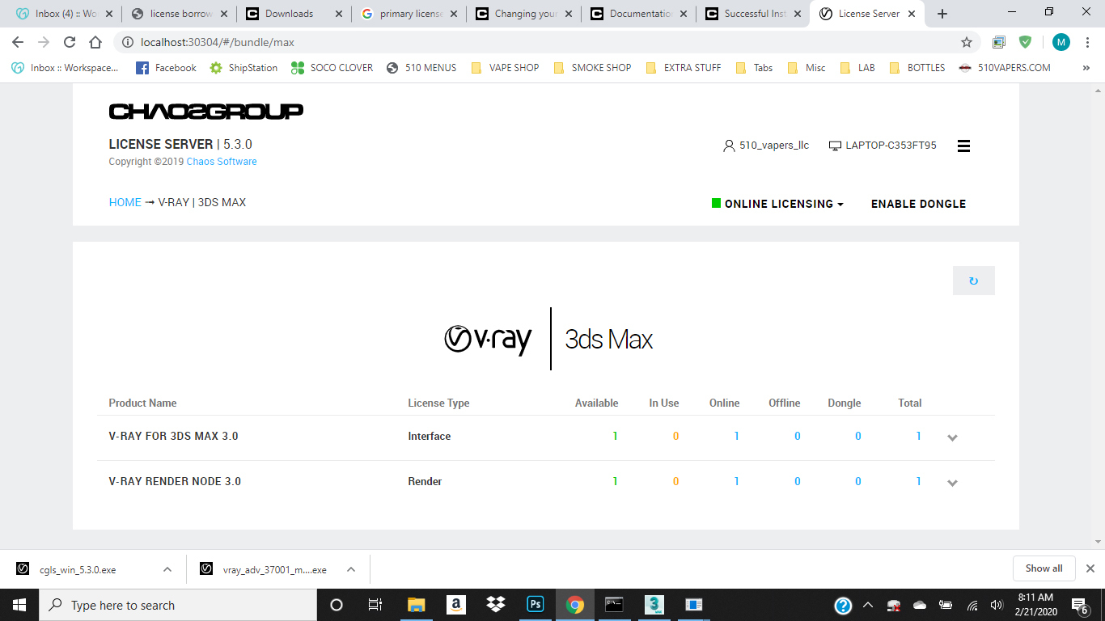Refresh the license list with reload icon
This screenshot has height=621, width=1105.
click(x=973, y=281)
